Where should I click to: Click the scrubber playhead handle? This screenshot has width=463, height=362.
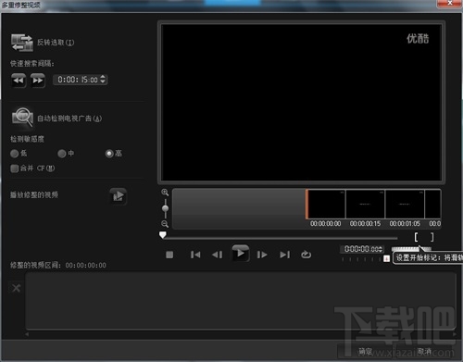click(163, 235)
